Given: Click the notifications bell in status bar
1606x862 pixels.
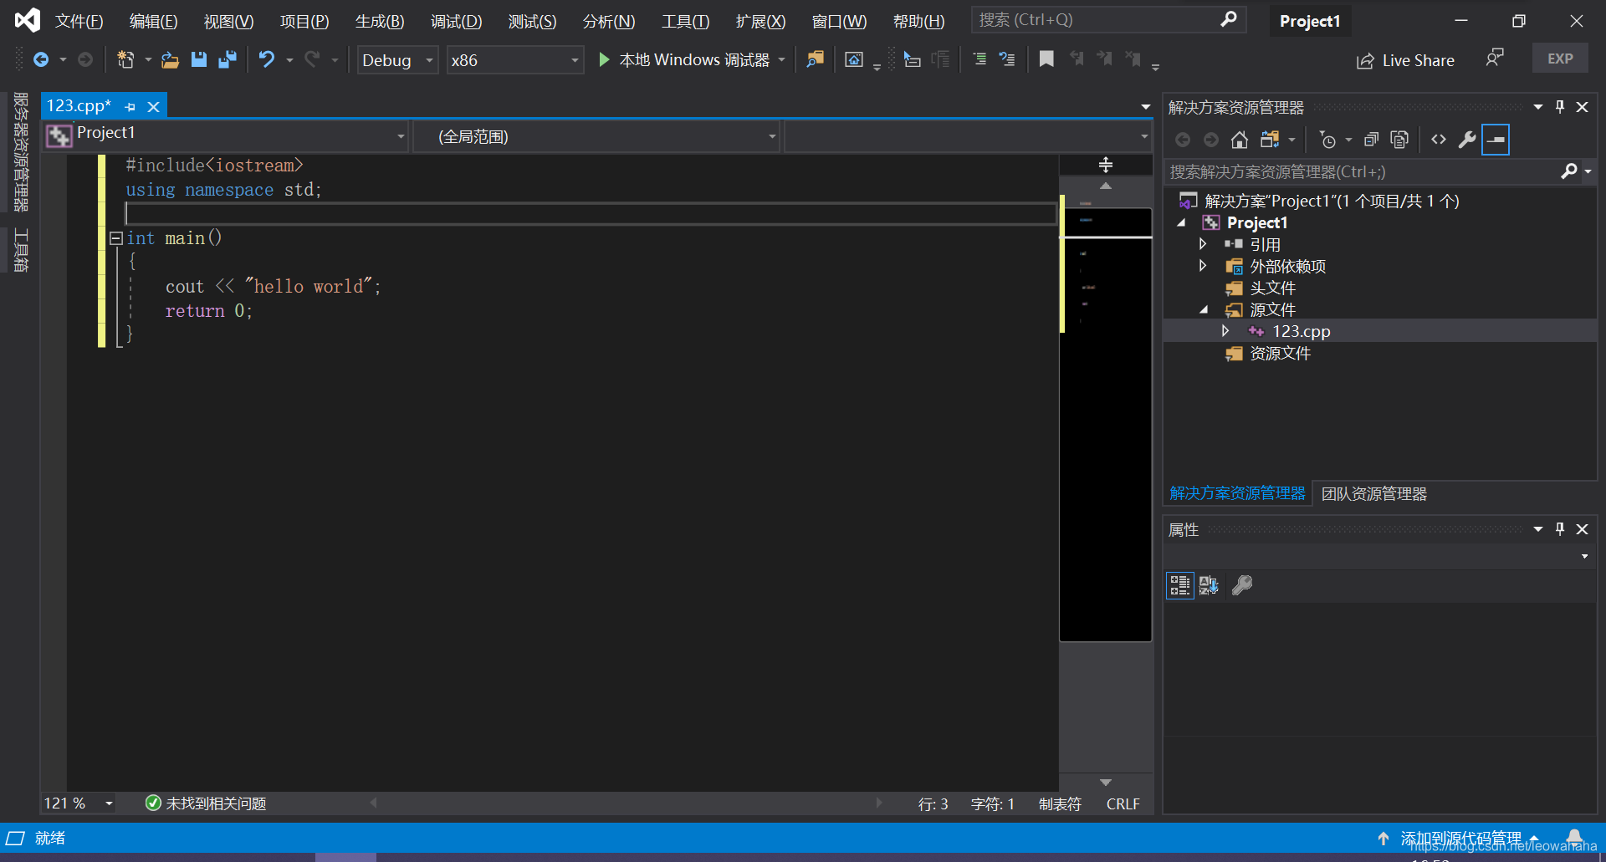Looking at the screenshot, I should click(x=1574, y=838).
